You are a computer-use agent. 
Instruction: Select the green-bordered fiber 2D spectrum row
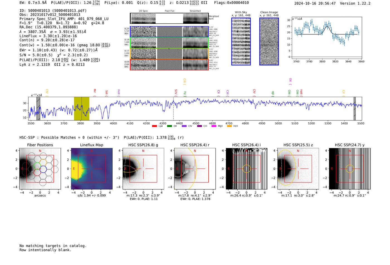[x=169, y=43]
